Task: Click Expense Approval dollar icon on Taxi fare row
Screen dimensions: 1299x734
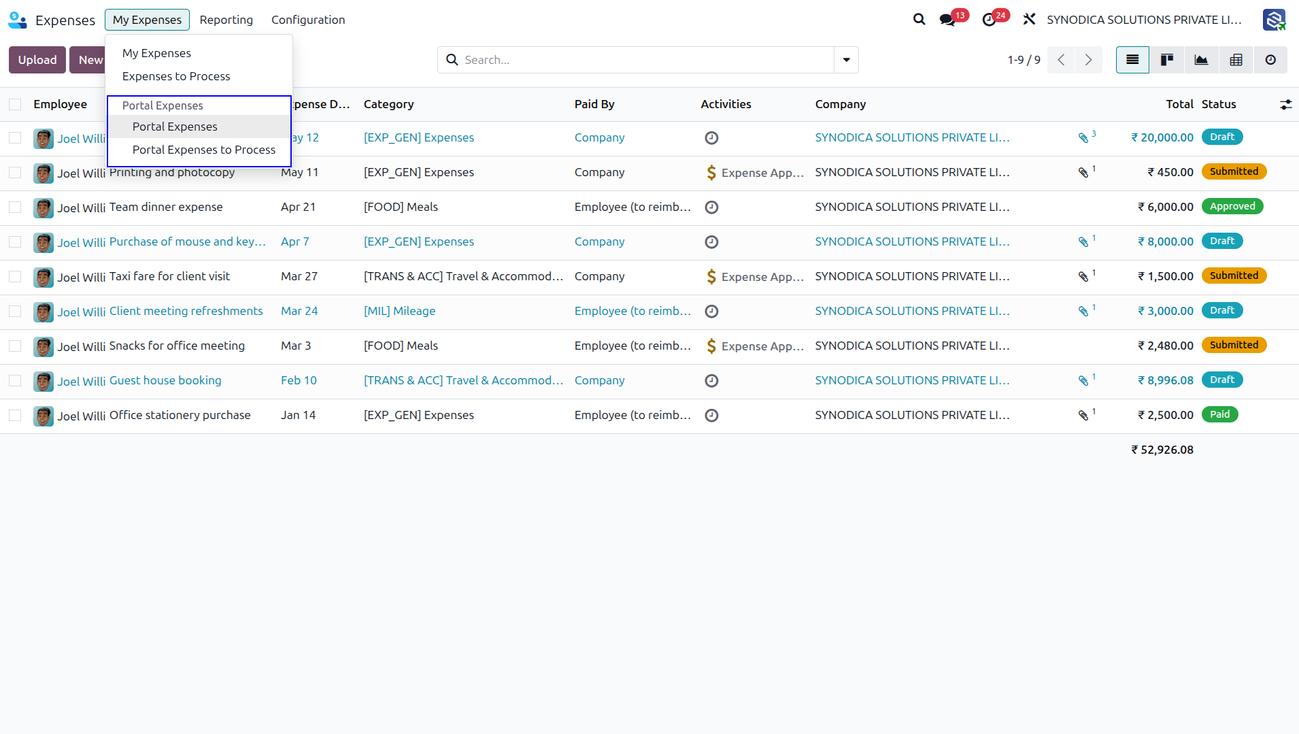Action: (711, 276)
